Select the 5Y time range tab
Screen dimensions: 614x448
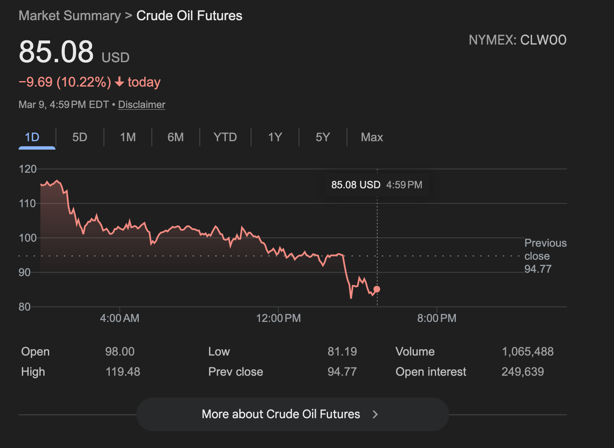tap(323, 137)
